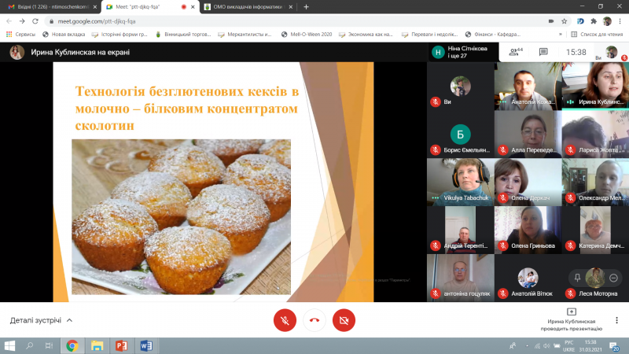Select the Vikulya Tabachuk video tile
Viewport: 629px width, 354px height.
461,183
